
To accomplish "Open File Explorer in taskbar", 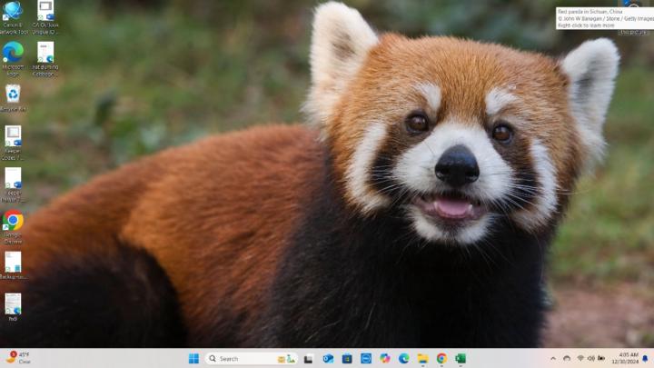I will (x=422, y=358).
